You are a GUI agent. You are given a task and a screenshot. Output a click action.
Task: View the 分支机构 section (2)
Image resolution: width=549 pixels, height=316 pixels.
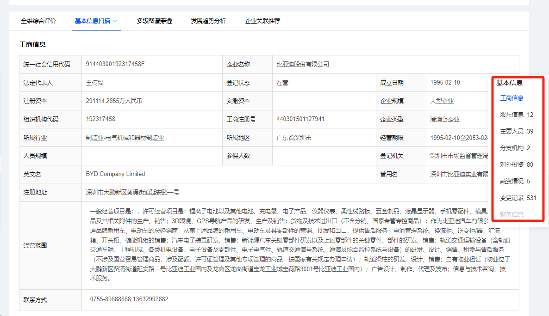[515, 148]
